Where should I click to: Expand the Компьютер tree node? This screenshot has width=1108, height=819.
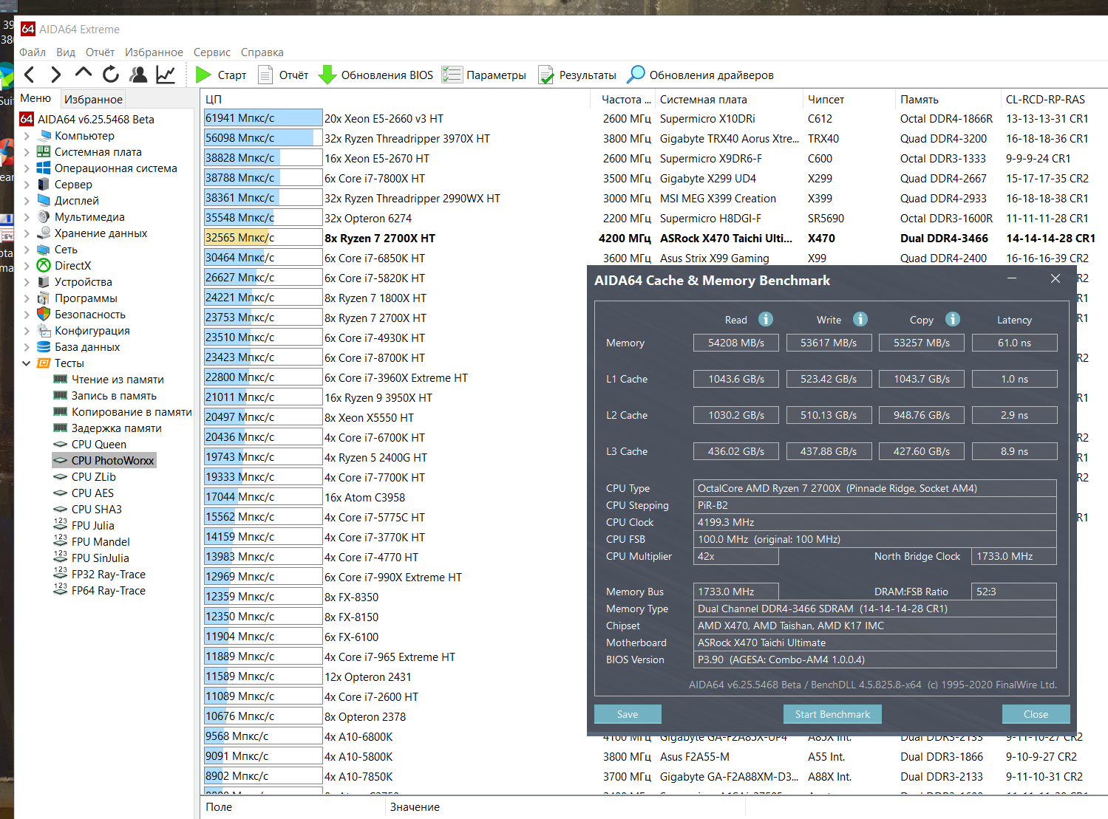(27, 136)
